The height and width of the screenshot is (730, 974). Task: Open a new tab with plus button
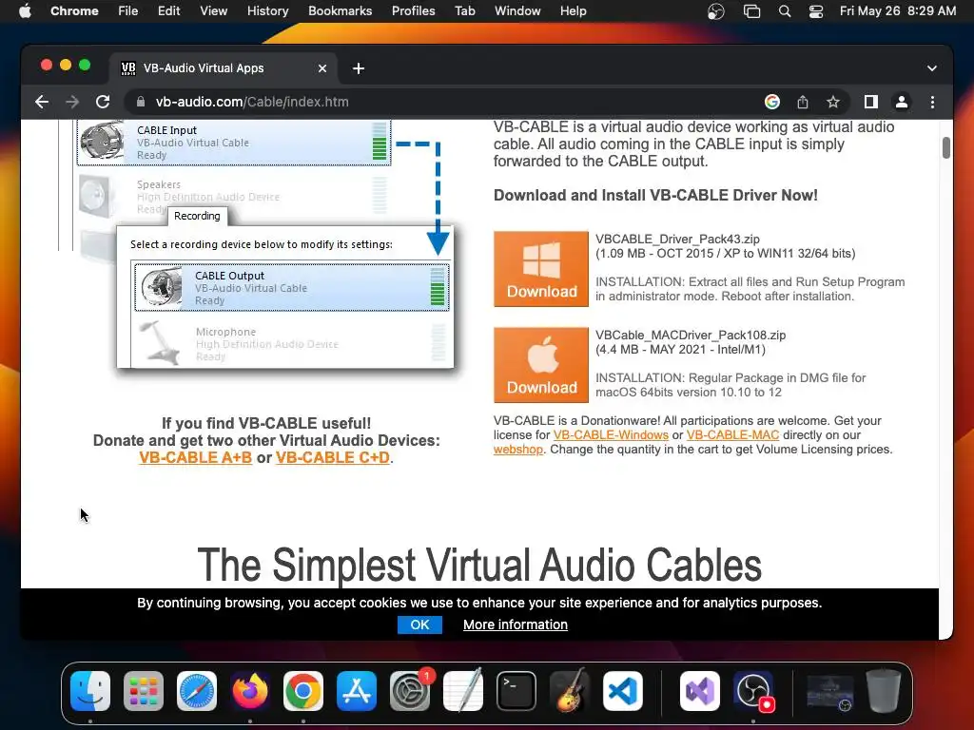[359, 68]
